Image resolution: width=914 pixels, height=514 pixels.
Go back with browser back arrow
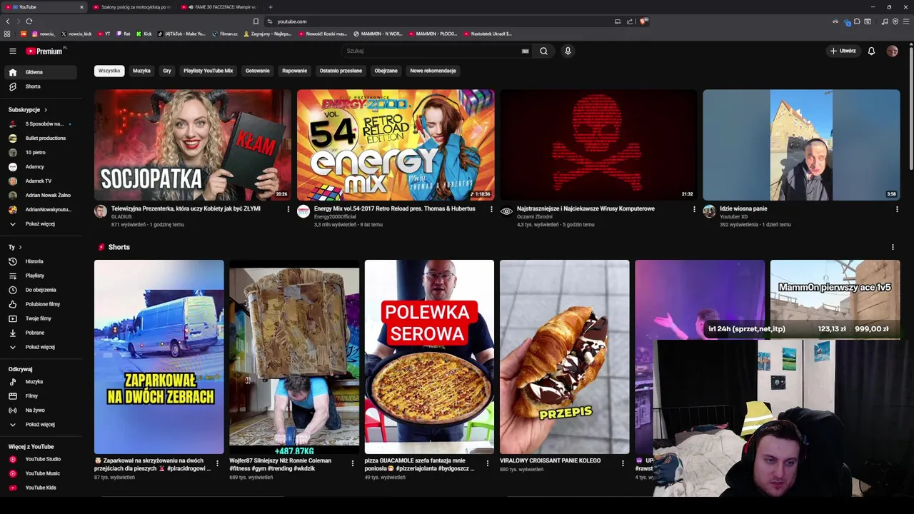8,21
